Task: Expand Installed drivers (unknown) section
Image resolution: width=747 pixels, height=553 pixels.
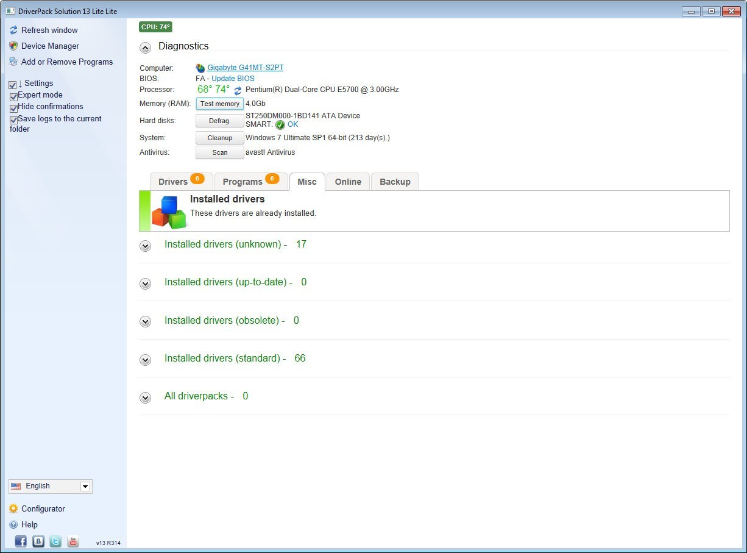Action: click(145, 246)
